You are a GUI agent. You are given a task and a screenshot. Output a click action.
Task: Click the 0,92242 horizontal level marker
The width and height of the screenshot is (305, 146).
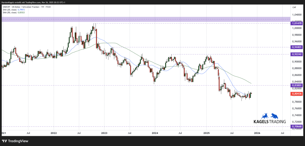pyautogui.click(x=296, y=54)
